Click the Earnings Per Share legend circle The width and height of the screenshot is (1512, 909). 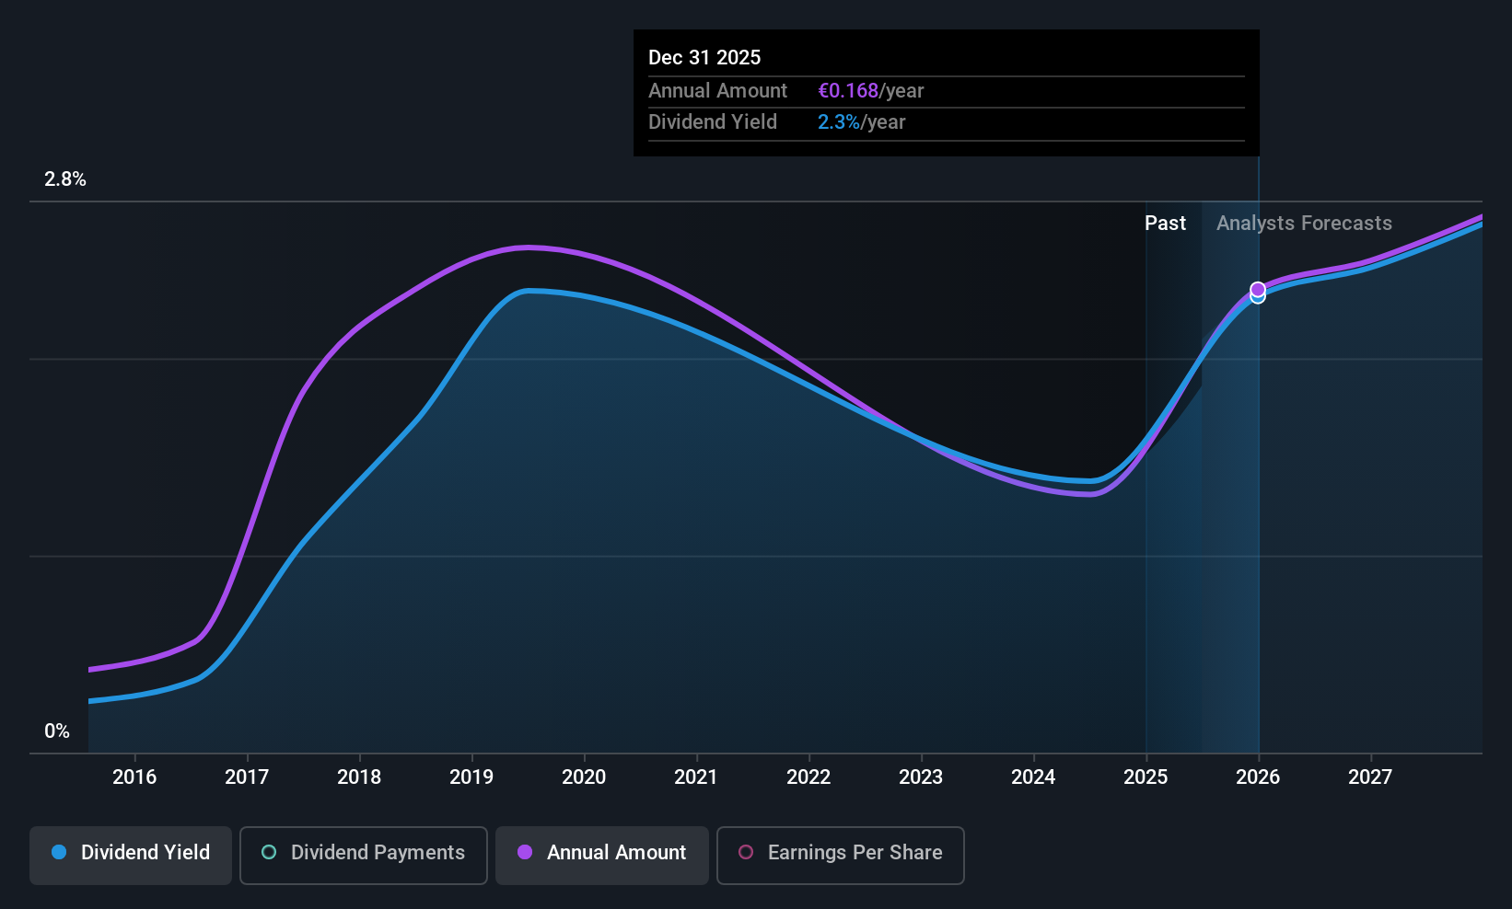point(746,852)
